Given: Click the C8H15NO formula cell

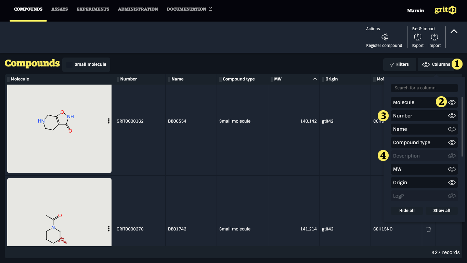Looking at the screenshot, I should (x=383, y=229).
